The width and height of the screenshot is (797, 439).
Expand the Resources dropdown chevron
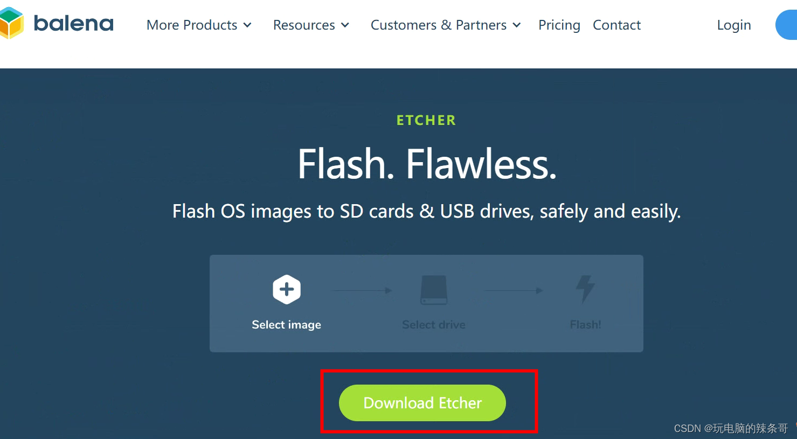[x=345, y=25]
